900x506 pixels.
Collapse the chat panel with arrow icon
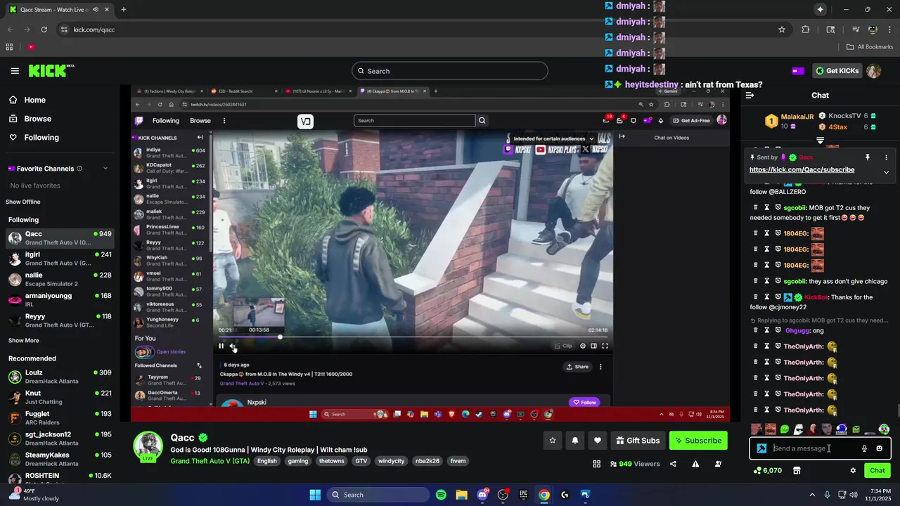(750, 95)
